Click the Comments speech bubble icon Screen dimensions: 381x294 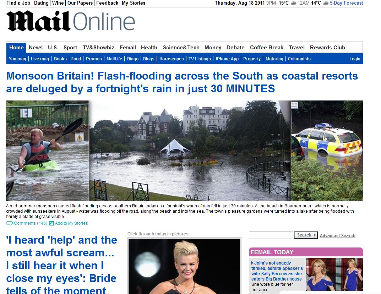tap(9, 223)
